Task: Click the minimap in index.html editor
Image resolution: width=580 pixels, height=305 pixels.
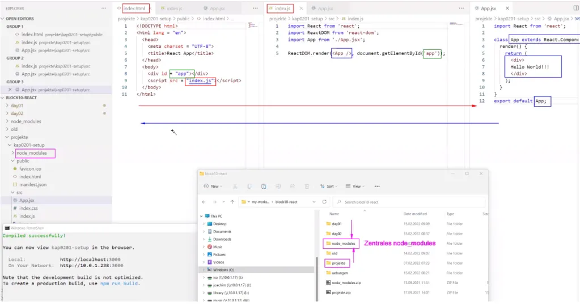Action: pyautogui.click(x=253, y=25)
